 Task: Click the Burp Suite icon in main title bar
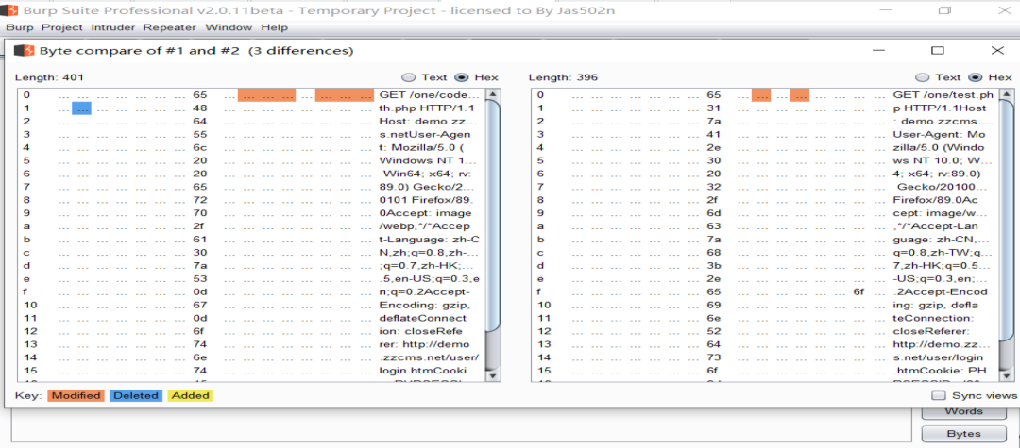point(9,10)
